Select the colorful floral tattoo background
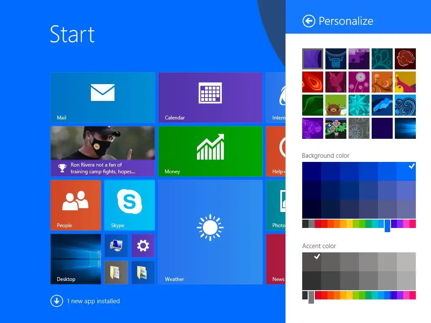Image resolution: width=431 pixels, height=323 pixels. click(335, 128)
